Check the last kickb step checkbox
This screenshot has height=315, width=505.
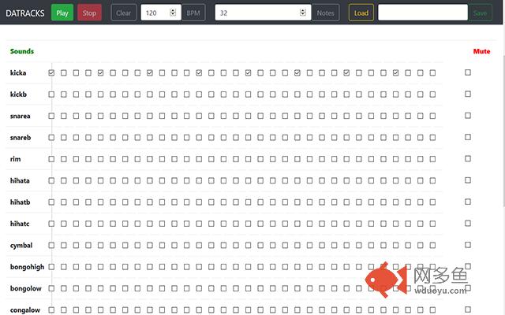click(x=432, y=94)
